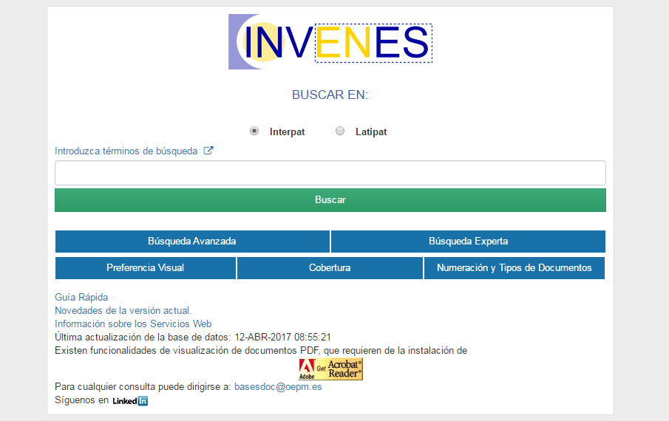
Task: Click the BUSCAR EN: heading
Action: 330,95
